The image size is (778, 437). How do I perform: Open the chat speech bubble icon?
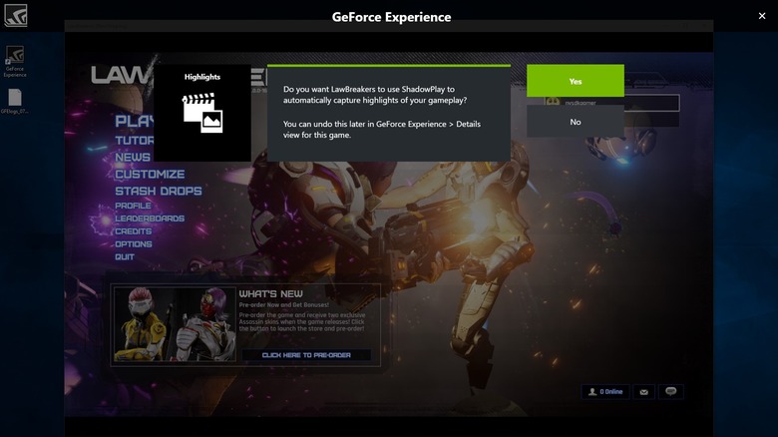[671, 392]
